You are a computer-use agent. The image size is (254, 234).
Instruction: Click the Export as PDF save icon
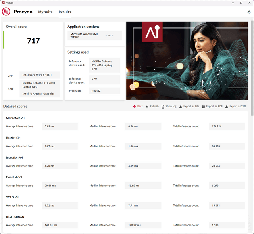click(203, 106)
